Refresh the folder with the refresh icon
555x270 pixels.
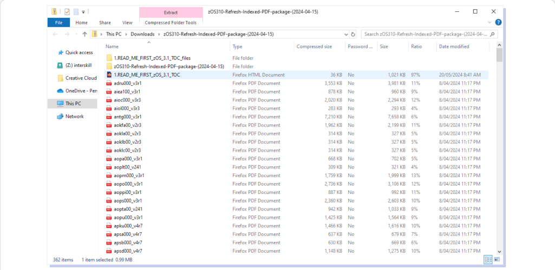tap(353, 35)
